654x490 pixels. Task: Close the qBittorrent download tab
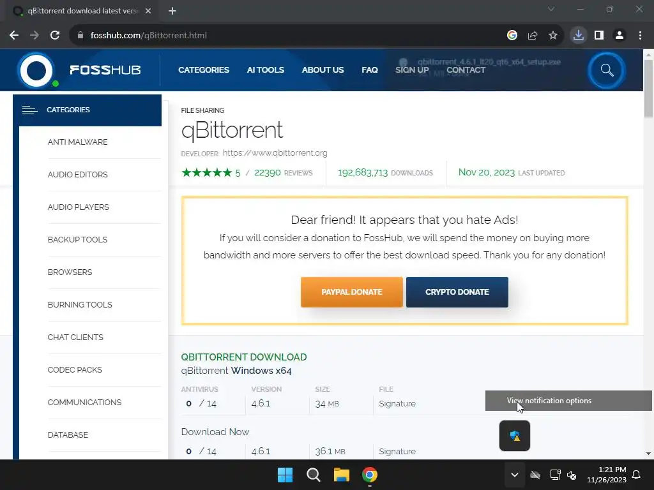tap(148, 11)
